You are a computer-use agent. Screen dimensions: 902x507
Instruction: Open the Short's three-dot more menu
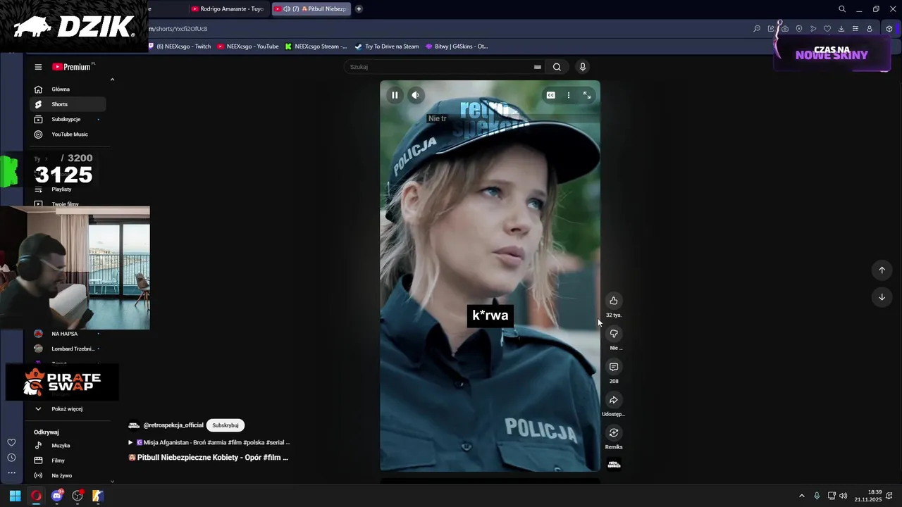click(569, 95)
